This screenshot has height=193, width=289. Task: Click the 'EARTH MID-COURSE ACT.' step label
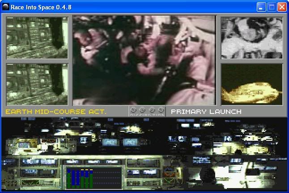[56, 112]
